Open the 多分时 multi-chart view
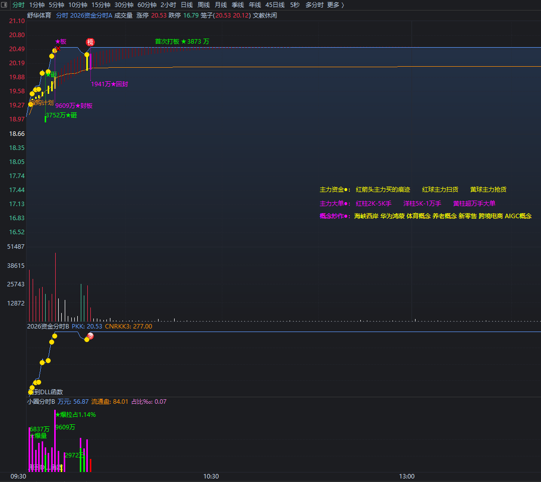The width and height of the screenshot is (541, 482). [x=314, y=5]
